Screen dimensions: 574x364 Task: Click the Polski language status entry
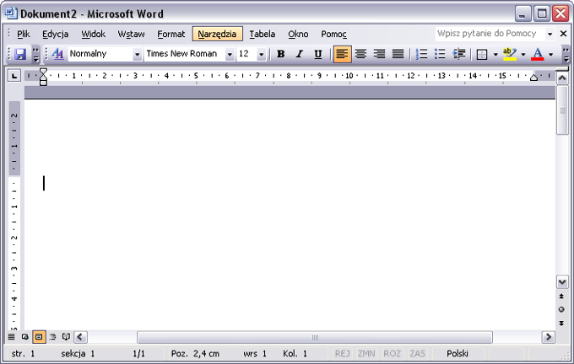coord(458,354)
